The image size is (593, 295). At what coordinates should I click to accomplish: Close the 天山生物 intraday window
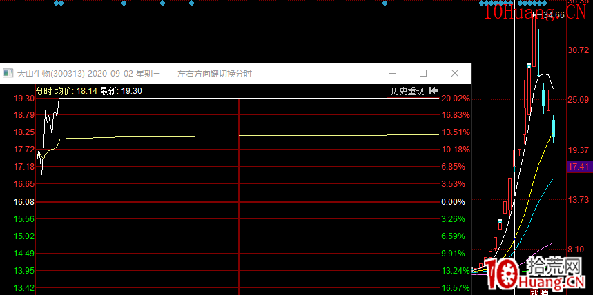coord(455,73)
